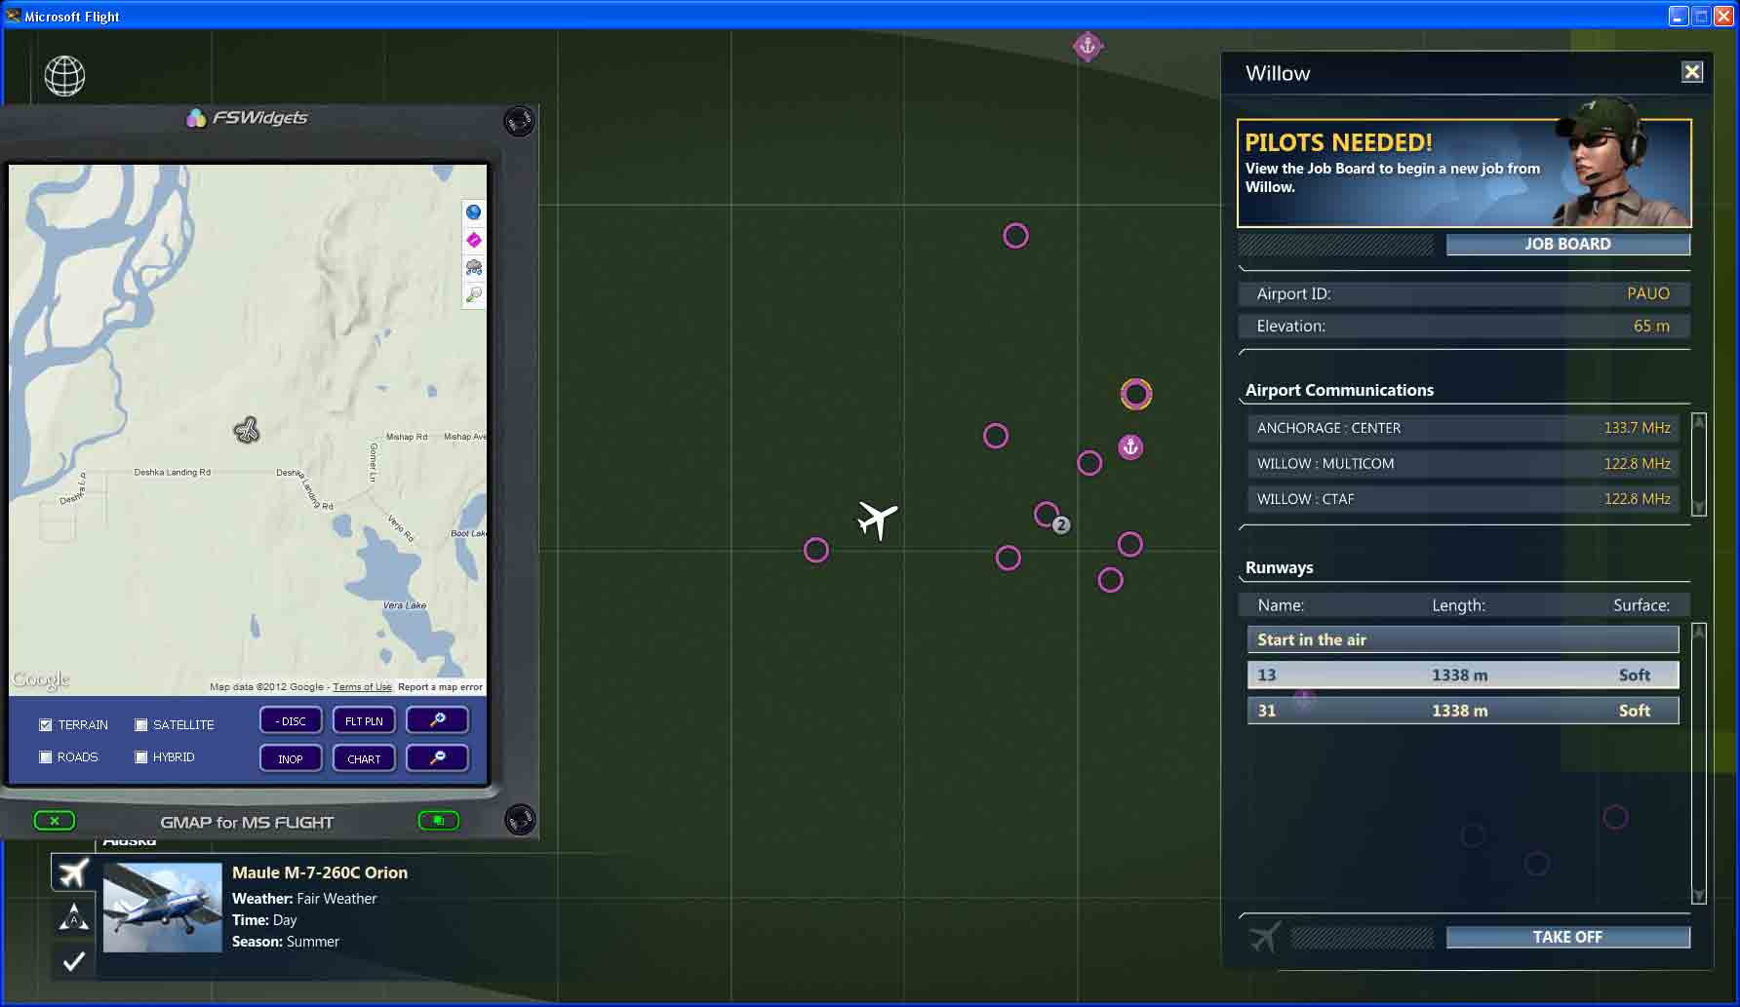Close GMAP with the green X button
Image resolution: width=1740 pixels, height=1007 pixels.
55,821
